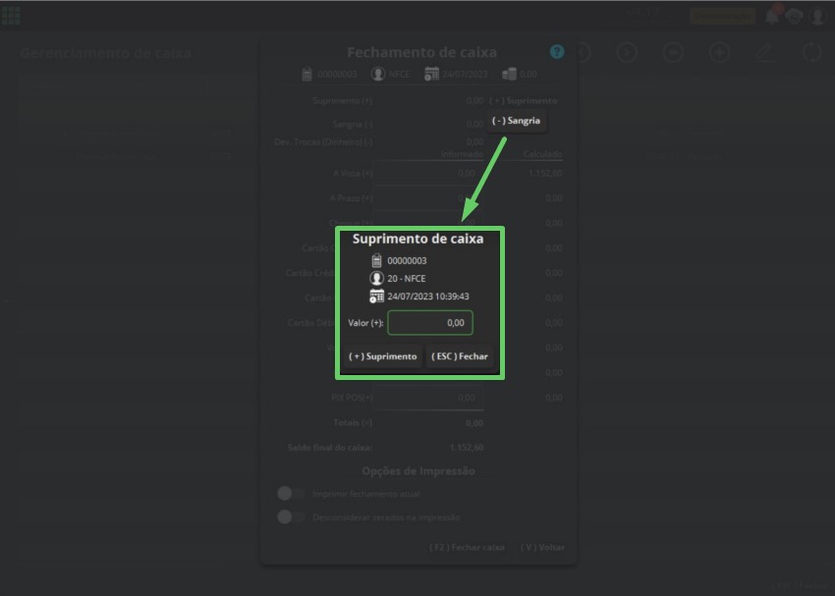Click the ( - ) Sangria button
The height and width of the screenshot is (596, 835).
(x=516, y=121)
